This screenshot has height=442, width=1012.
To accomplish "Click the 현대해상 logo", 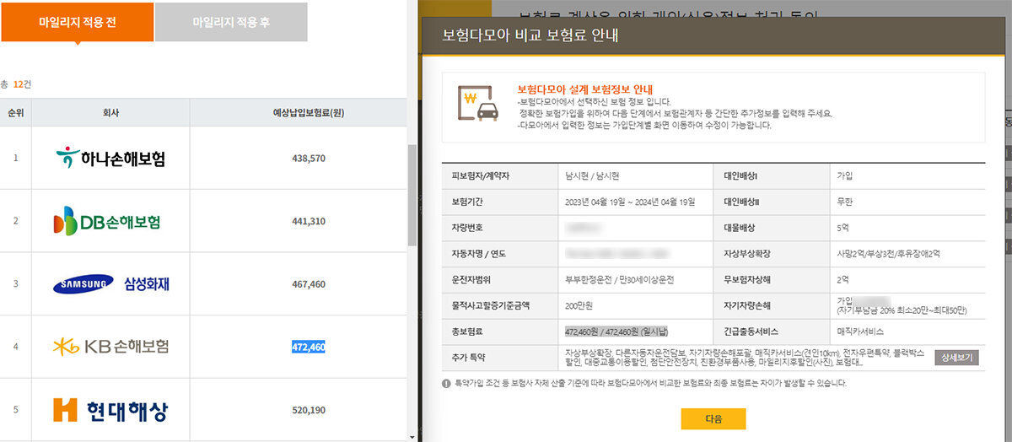I will click(110, 410).
